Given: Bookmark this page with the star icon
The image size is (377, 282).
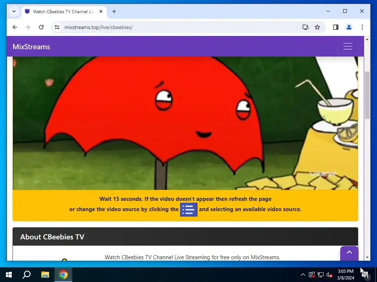Looking at the screenshot, I should click(317, 27).
